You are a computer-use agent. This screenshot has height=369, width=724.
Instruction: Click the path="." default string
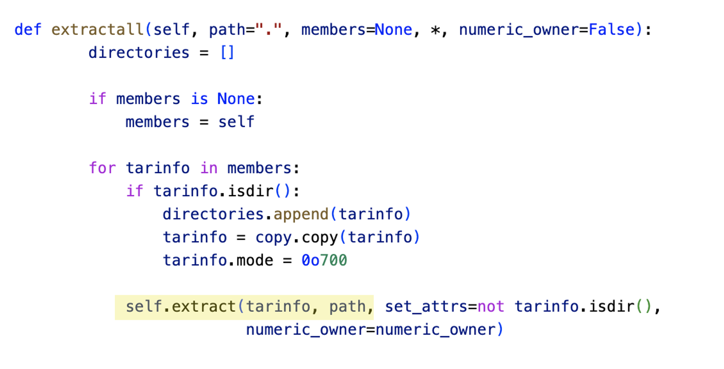[x=246, y=30]
